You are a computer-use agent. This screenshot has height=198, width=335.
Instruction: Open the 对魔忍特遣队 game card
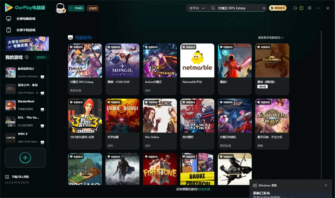[x=234, y=124]
